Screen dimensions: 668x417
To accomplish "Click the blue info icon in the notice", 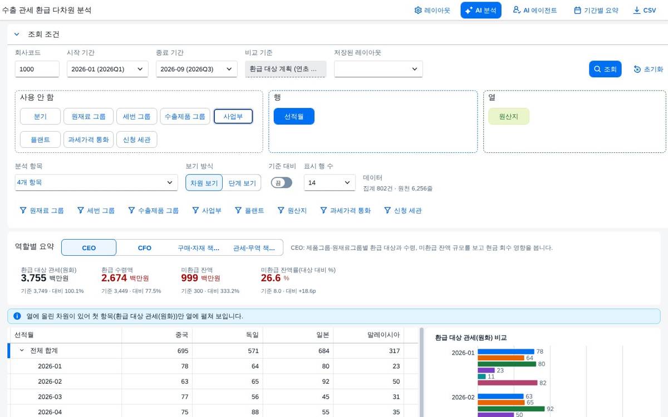I will point(17,316).
